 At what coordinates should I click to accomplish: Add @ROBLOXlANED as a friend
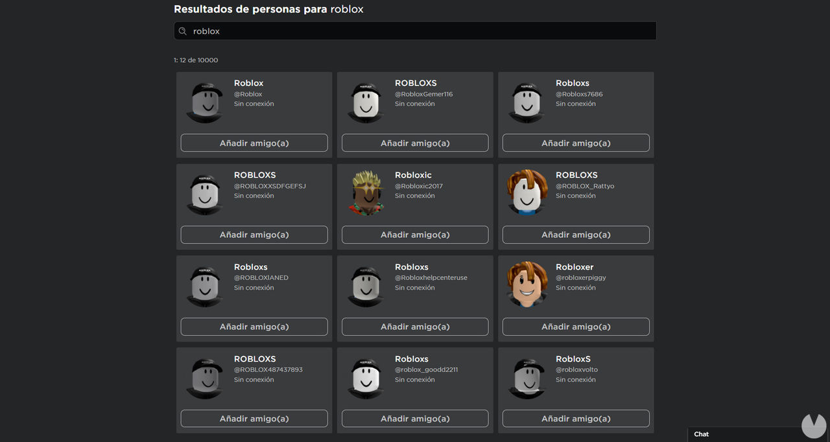point(254,327)
